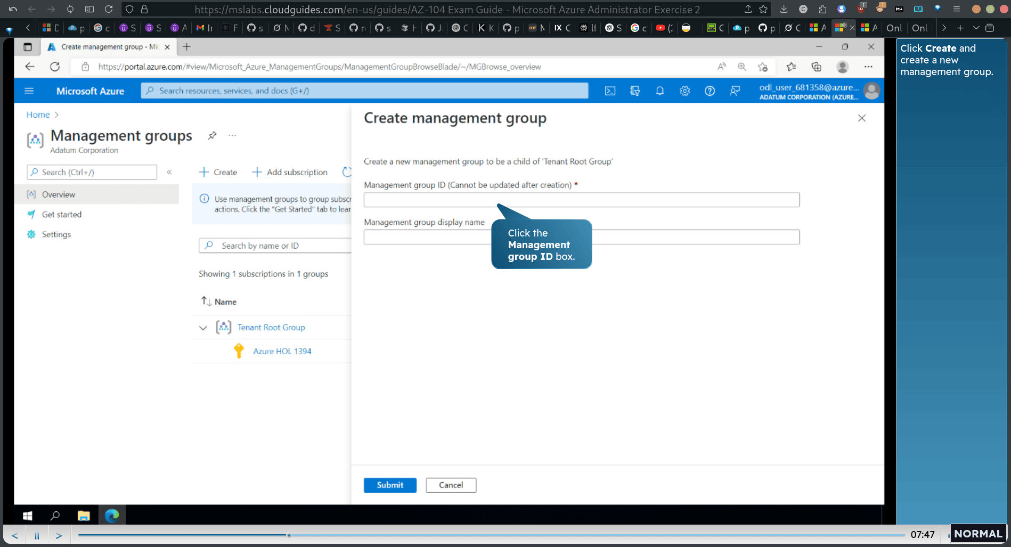Open Edge collections icon
Image resolution: width=1011 pixels, height=547 pixels.
pyautogui.click(x=816, y=67)
